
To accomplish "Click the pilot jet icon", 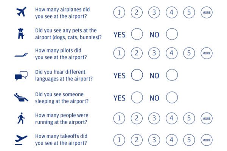I will 21,55.
